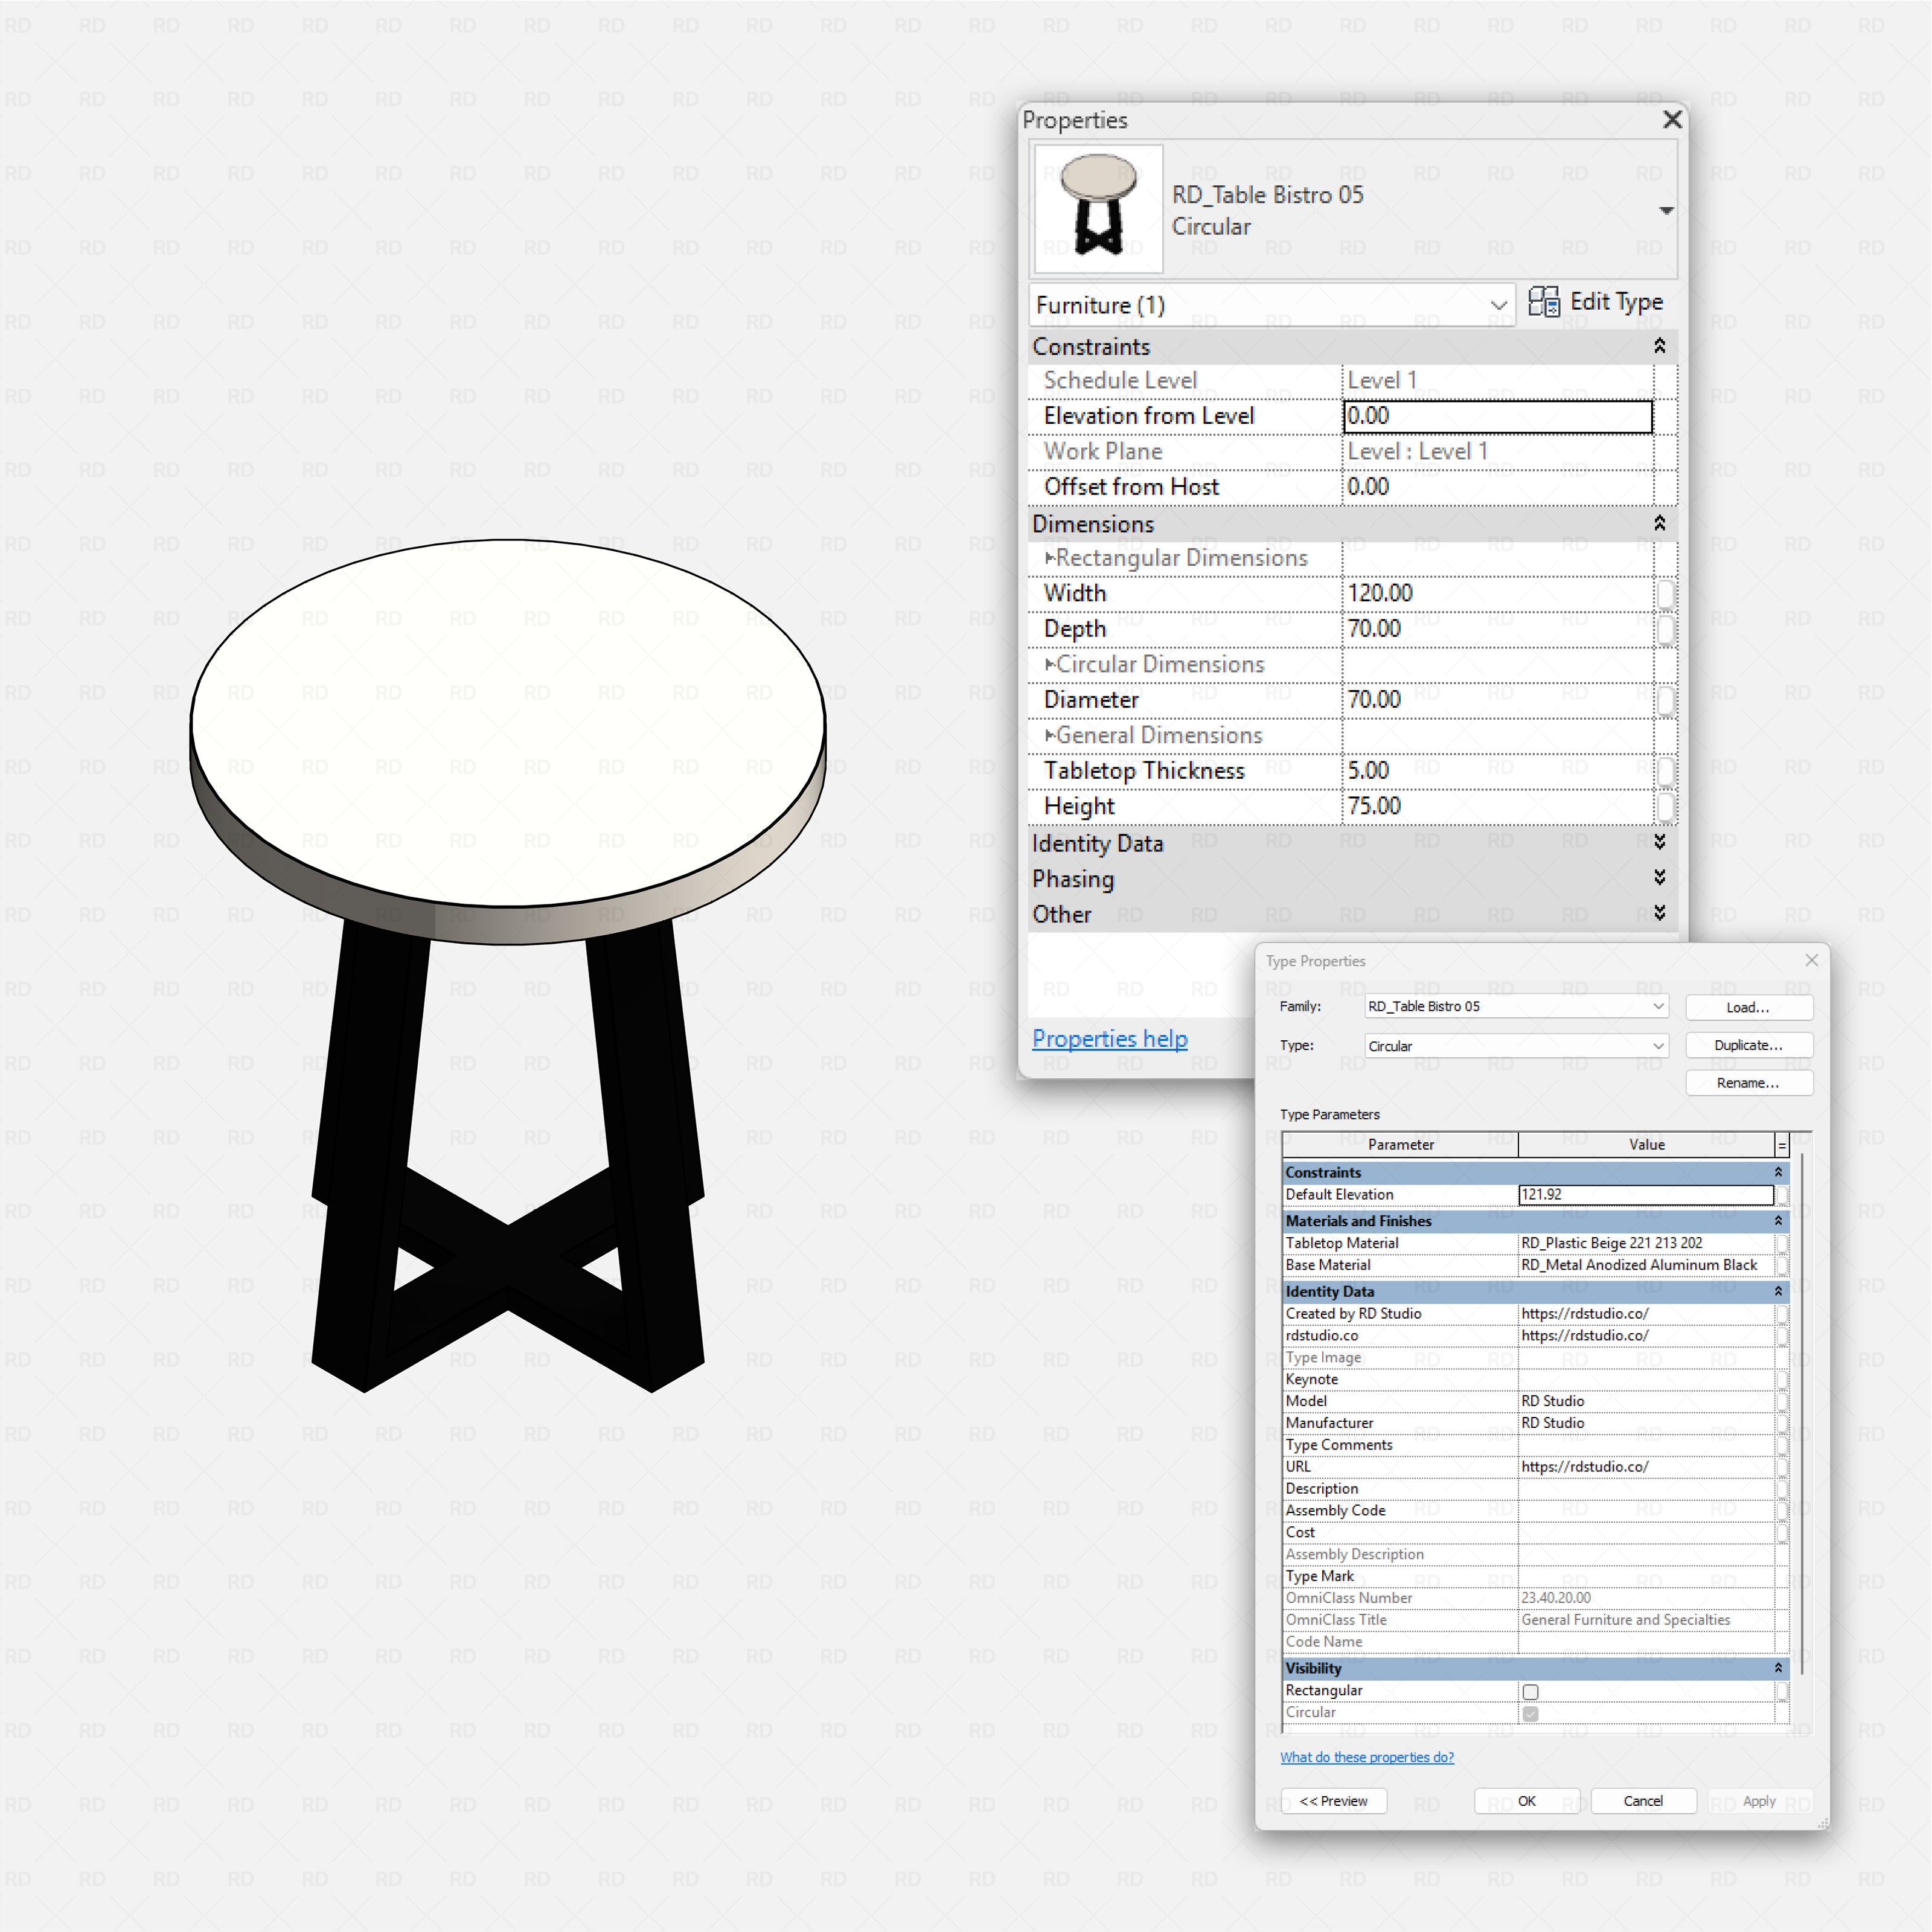Image resolution: width=1932 pixels, height=1932 pixels.
Task: Click the Tabletop Material value
Action: click(1646, 1243)
